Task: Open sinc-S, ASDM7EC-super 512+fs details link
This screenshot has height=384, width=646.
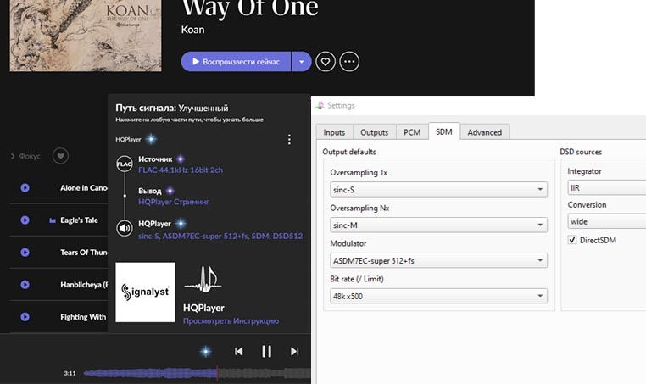Action: click(220, 237)
